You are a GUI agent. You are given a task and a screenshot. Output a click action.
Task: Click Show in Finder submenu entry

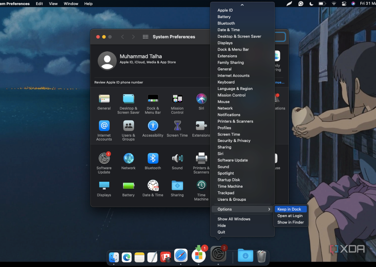pyautogui.click(x=291, y=222)
